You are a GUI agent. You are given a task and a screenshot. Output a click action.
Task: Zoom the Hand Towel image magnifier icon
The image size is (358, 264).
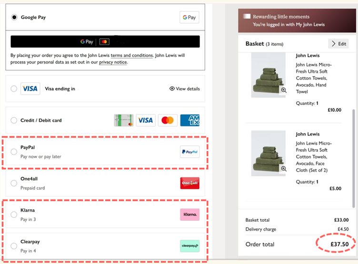(x=284, y=90)
